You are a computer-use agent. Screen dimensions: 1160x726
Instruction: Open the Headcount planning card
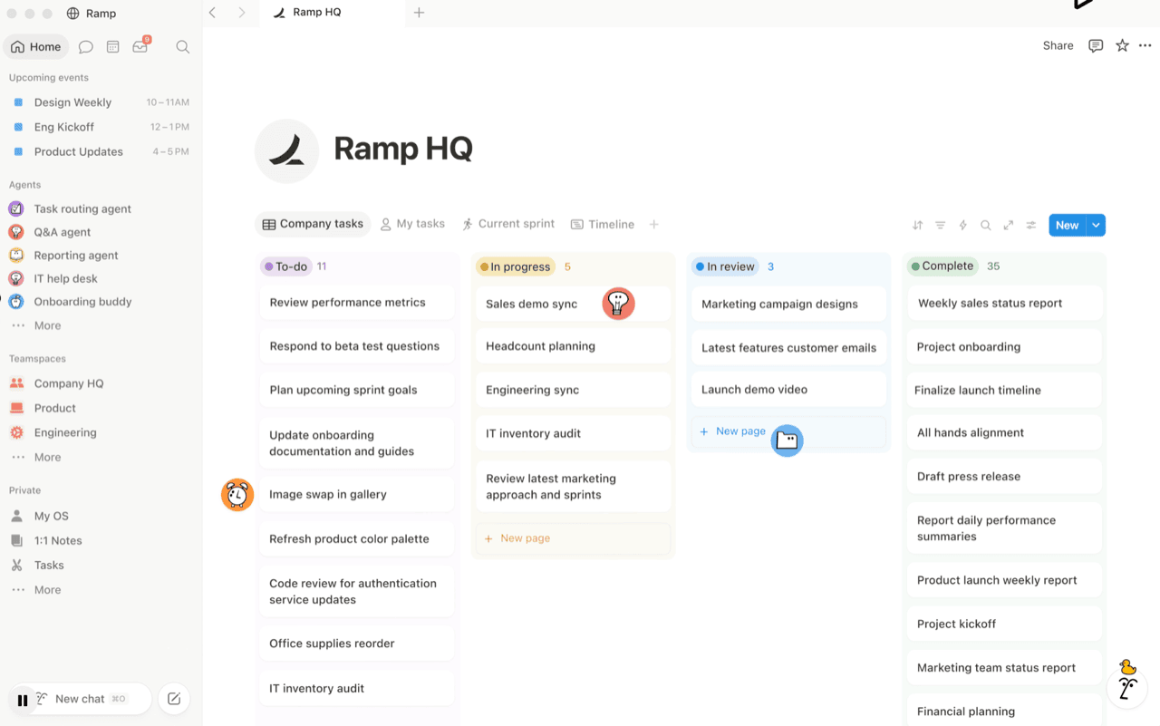point(573,346)
